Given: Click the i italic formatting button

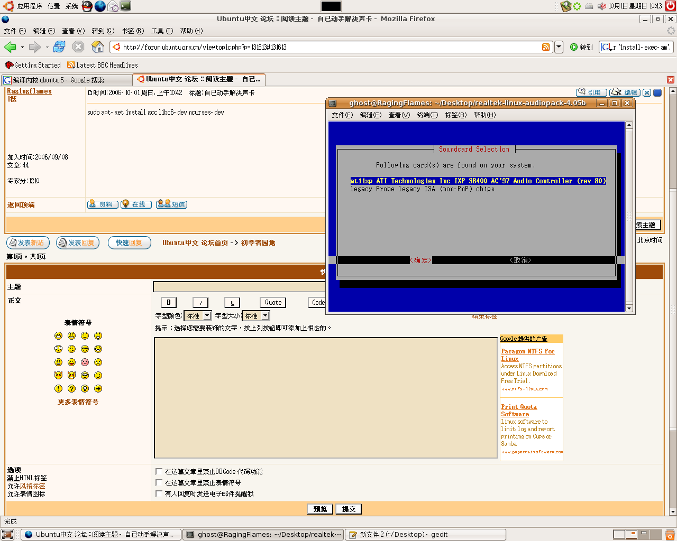Looking at the screenshot, I should [x=200, y=303].
